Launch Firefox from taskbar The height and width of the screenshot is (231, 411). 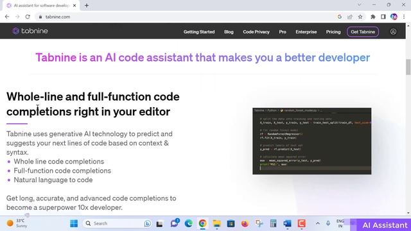coord(245,223)
